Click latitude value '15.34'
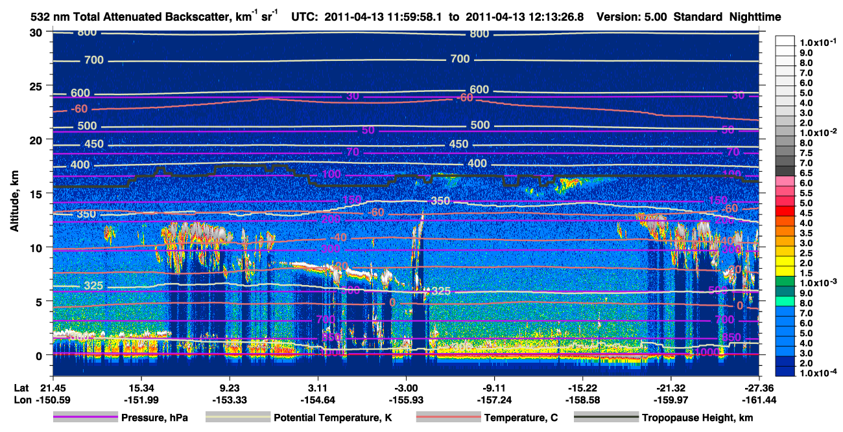This screenshot has height=432, width=843. [141, 387]
